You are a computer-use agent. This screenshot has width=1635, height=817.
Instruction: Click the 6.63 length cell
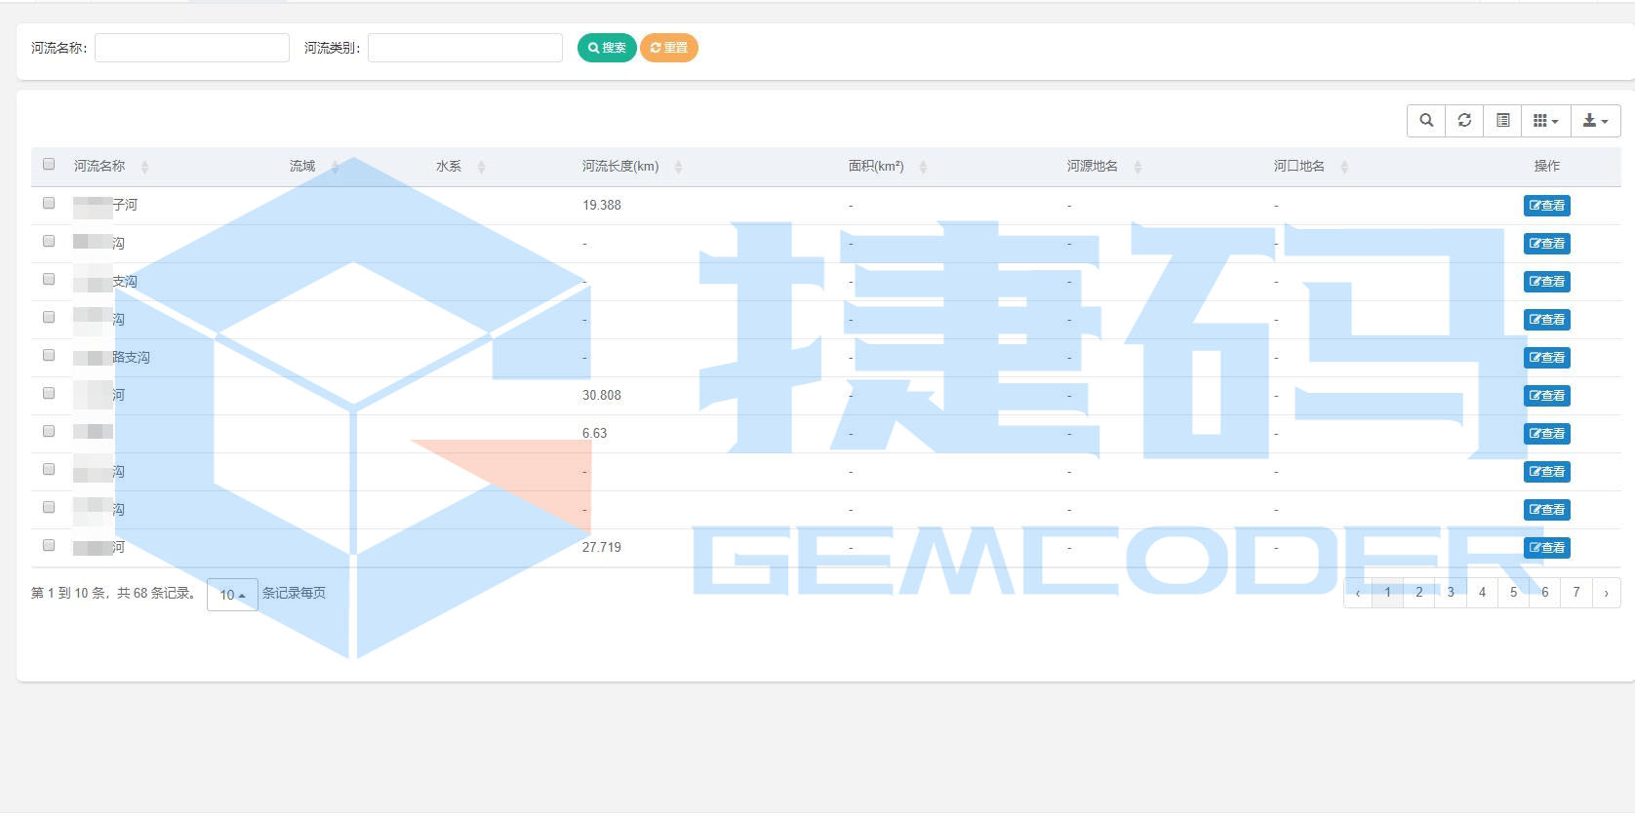[594, 434]
